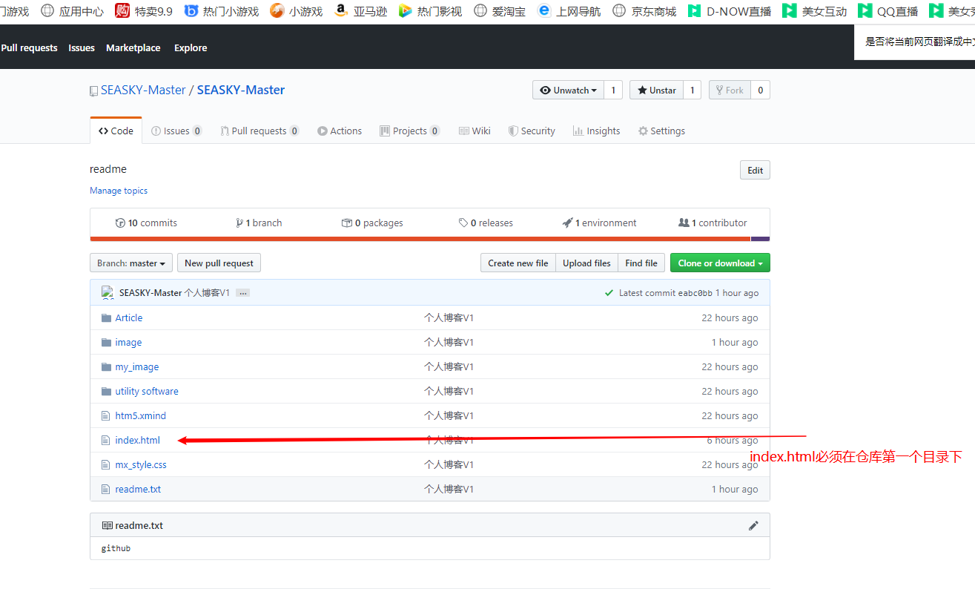Click the file icon beside htm5.xmind

tap(106, 415)
